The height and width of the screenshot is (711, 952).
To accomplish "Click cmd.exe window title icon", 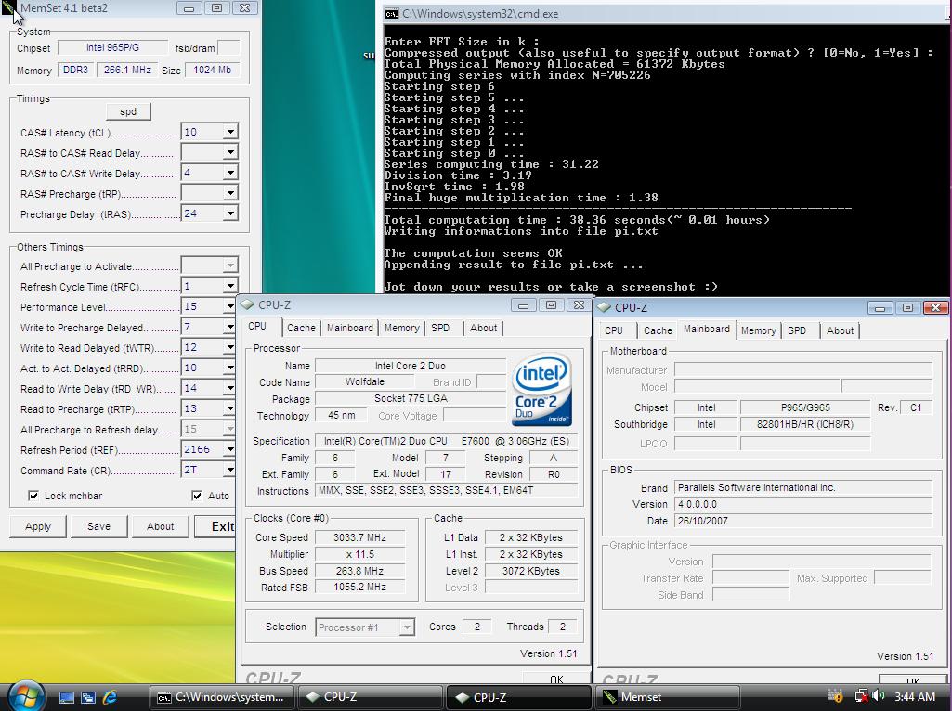I will pos(392,13).
